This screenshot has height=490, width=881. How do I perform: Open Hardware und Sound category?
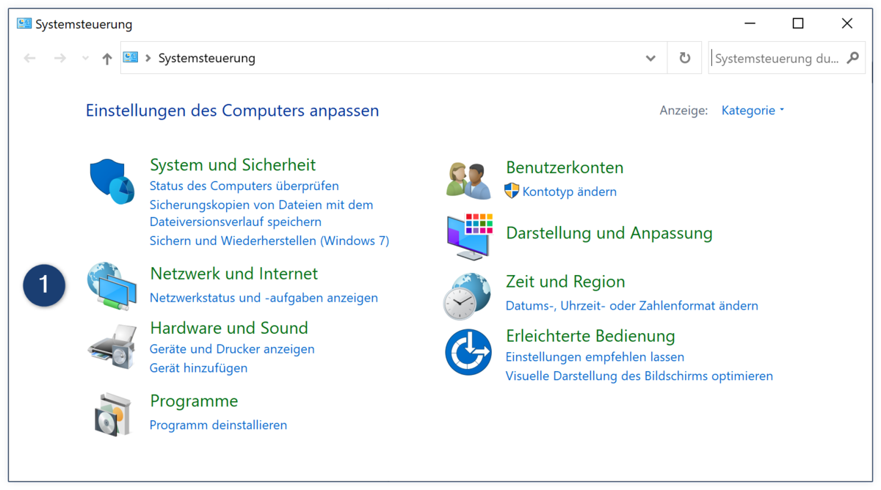point(229,328)
